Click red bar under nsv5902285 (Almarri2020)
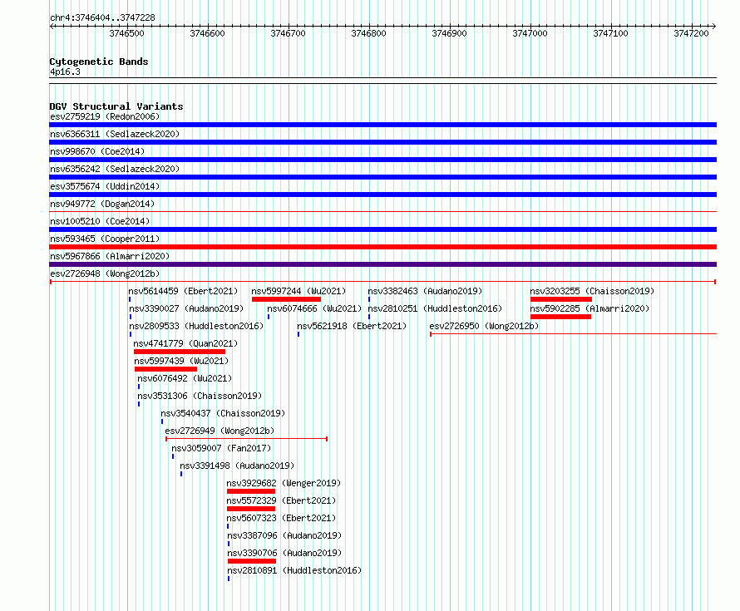This screenshot has height=611, width=740. [x=560, y=317]
